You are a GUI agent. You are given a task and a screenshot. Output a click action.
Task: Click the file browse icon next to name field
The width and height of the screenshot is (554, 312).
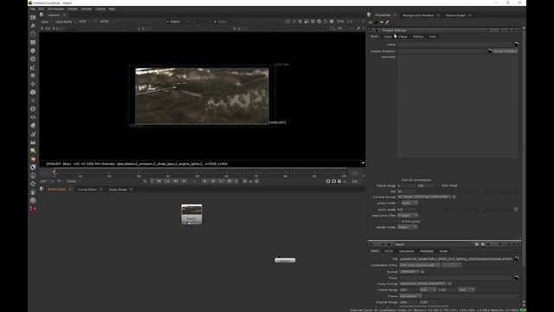[516, 44]
